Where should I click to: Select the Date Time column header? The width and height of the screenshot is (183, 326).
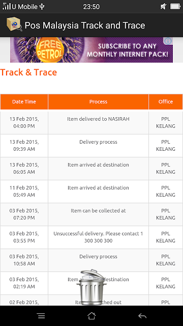(24, 102)
